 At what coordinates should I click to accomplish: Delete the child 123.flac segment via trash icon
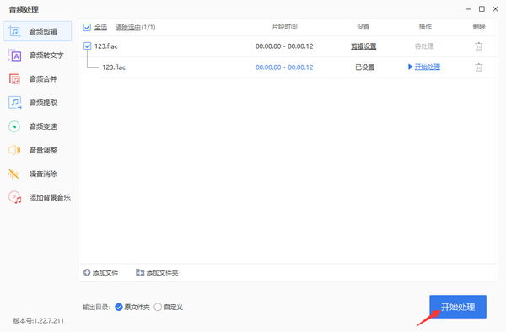478,67
